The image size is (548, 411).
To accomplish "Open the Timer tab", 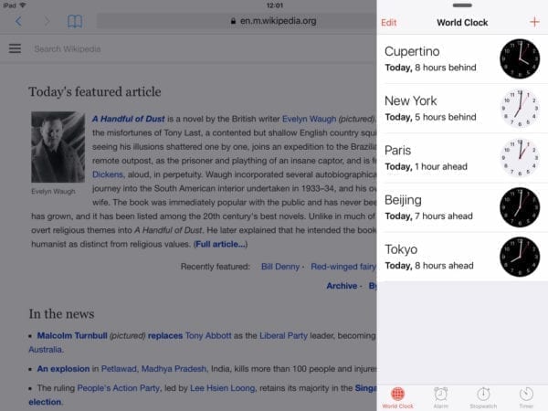I will point(526,396).
